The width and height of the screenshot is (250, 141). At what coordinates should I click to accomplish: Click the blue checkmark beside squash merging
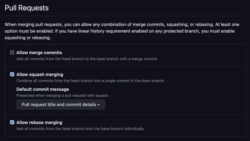click(12, 75)
